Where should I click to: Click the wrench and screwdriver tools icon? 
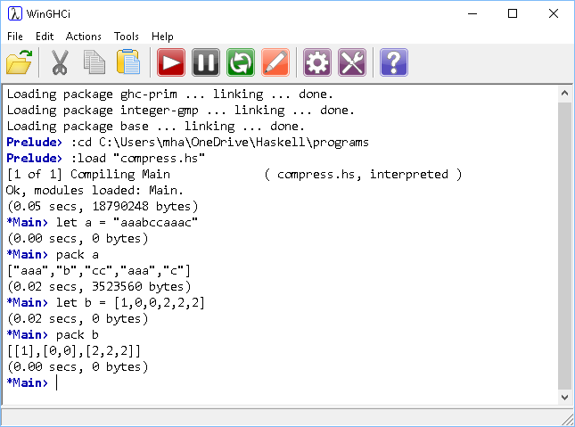(352, 62)
